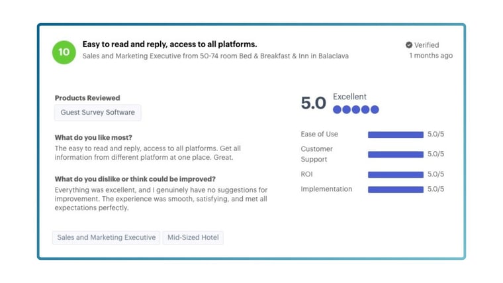Viewport: 503px width, 283px height.
Task: Click the Customer Support rating bar
Action: pos(396,154)
